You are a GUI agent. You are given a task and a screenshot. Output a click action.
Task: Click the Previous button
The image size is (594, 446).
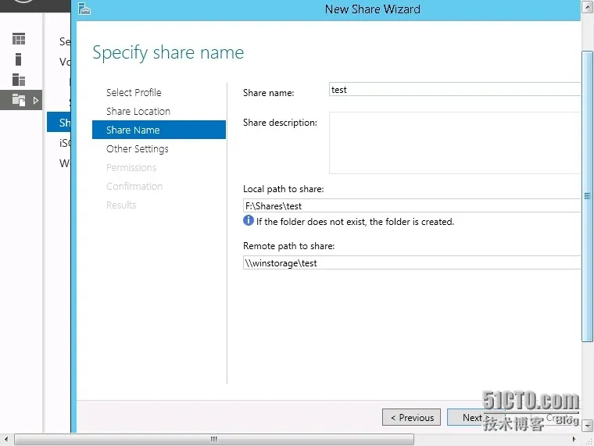click(x=411, y=417)
